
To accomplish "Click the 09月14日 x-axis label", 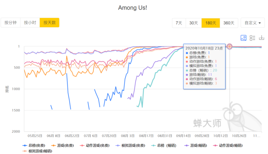I will tap(183, 136).
